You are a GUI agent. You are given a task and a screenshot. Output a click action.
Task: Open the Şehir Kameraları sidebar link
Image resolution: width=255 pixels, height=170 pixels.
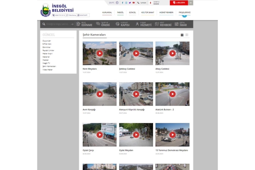[x=49, y=67]
